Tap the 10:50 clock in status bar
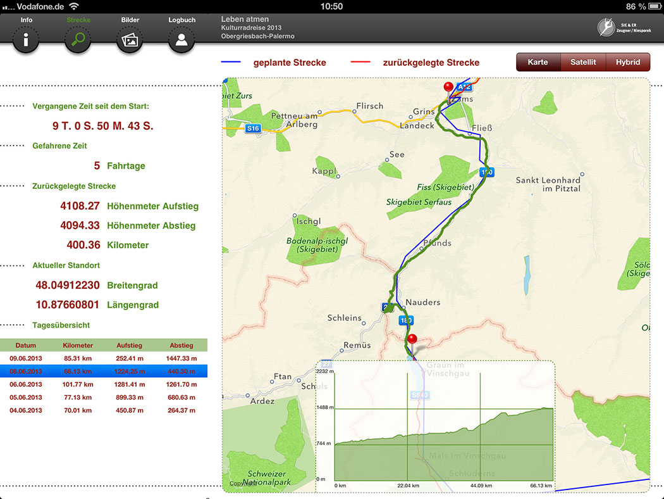This screenshot has height=499, width=664. (331, 6)
